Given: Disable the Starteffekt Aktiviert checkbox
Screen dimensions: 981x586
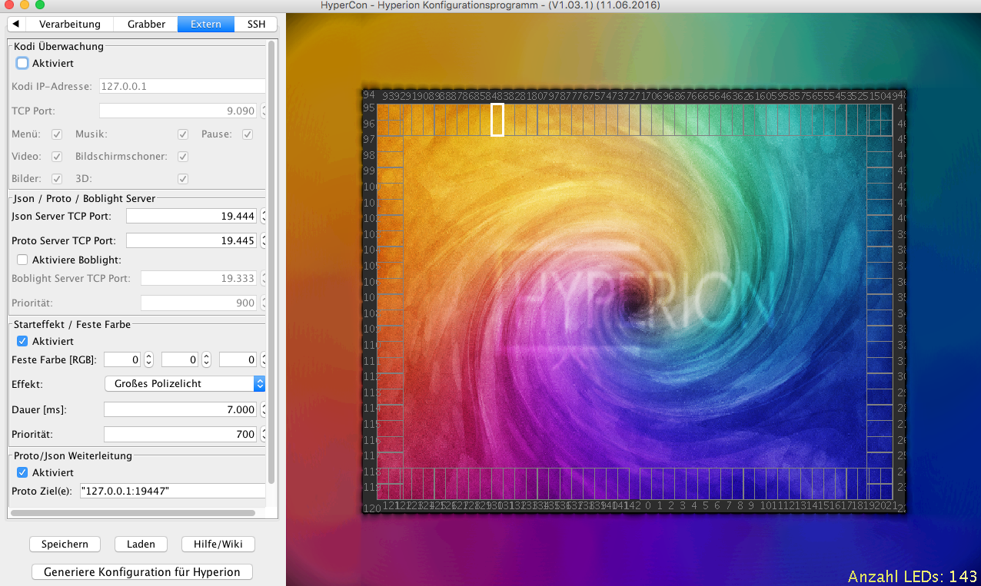Looking at the screenshot, I should pos(22,341).
